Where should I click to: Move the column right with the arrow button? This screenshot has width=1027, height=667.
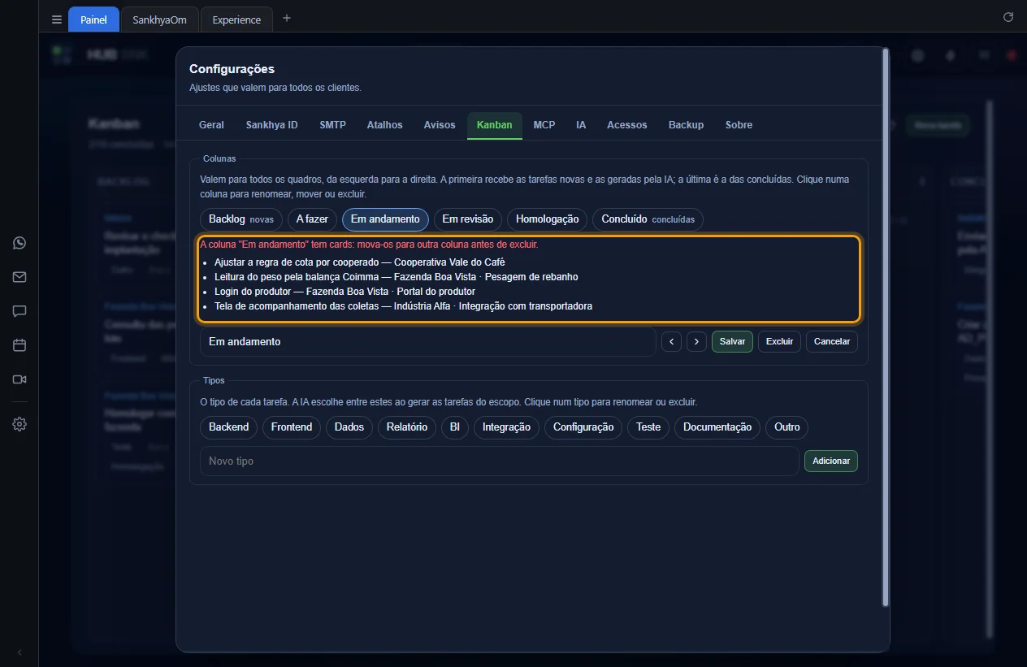695,342
